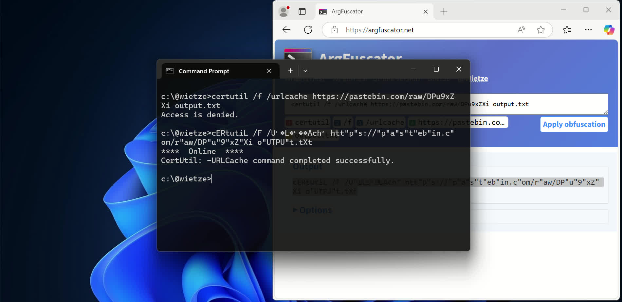622x302 pixels.
Task: Add this page to favorites star
Action: tap(541, 30)
